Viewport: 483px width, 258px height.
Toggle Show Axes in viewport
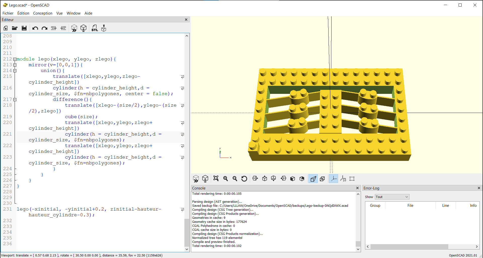(x=333, y=179)
